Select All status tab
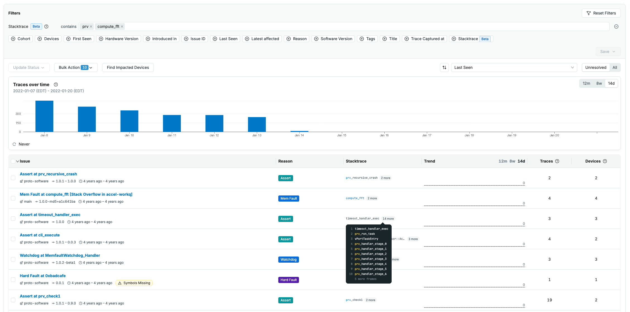Viewport: 630px width, 312px height. (615, 67)
